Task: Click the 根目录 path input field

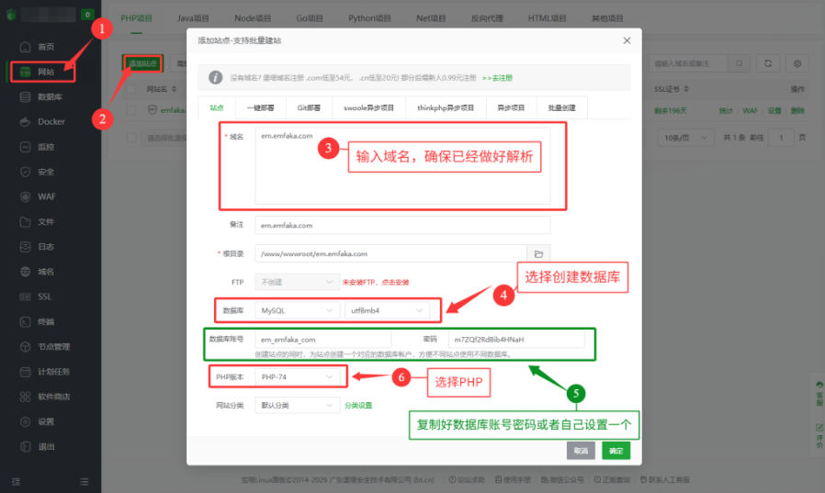Action: coord(391,254)
